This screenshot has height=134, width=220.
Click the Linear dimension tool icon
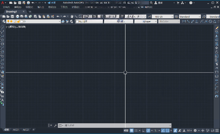tap(184, 21)
